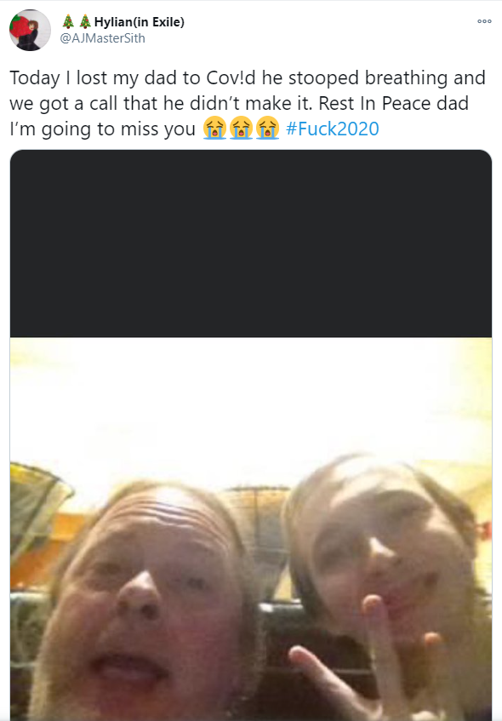Screen dimensions: 502x721
Task: Click the dark upper area of media
Action: click(251, 243)
